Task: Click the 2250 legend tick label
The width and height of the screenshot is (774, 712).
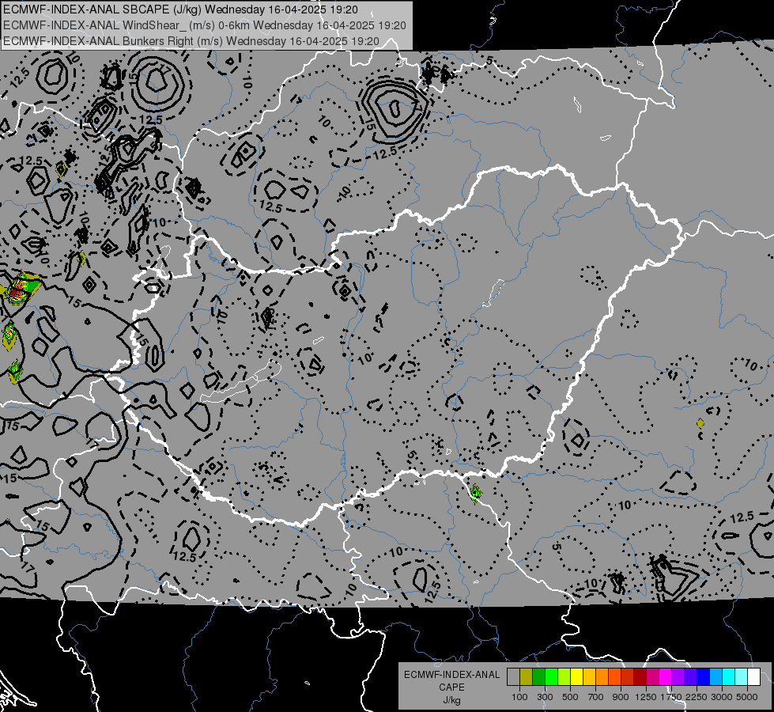Action: (x=697, y=697)
